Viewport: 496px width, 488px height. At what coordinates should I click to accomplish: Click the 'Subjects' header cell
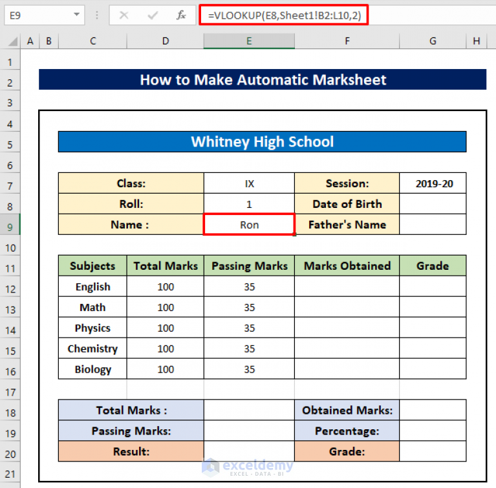point(92,266)
